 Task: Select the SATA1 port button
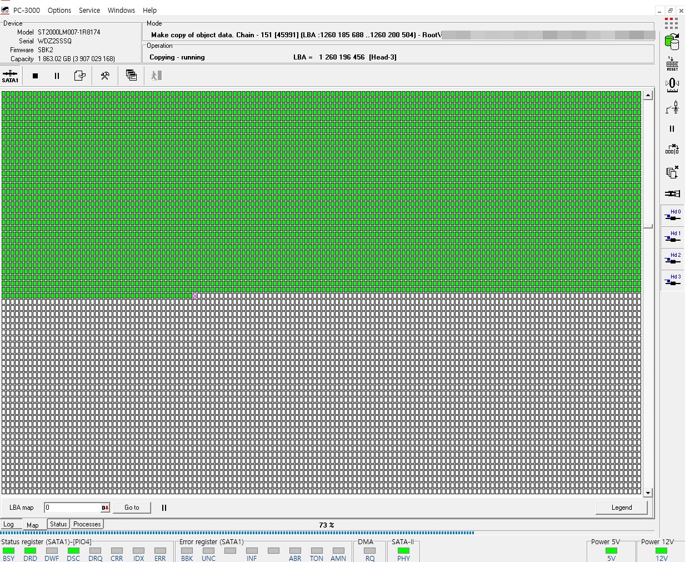(10, 76)
